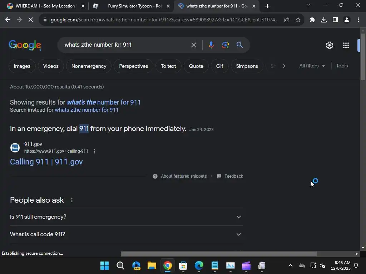Open Calling 911 | 911.gov result

coord(46,162)
